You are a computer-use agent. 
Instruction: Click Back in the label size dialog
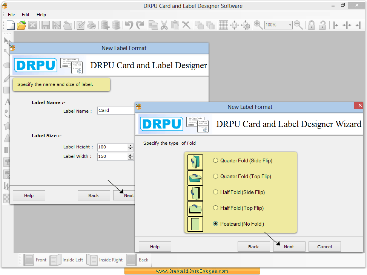tap(94, 196)
